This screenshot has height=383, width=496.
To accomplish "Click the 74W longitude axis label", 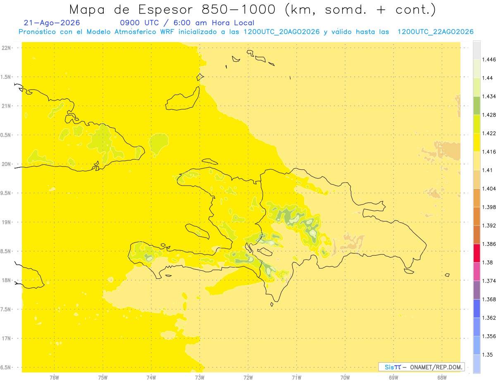I will pyautogui.click(x=151, y=377).
